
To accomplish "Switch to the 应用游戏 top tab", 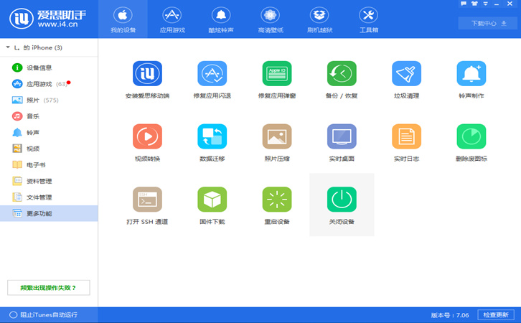I will (172, 20).
